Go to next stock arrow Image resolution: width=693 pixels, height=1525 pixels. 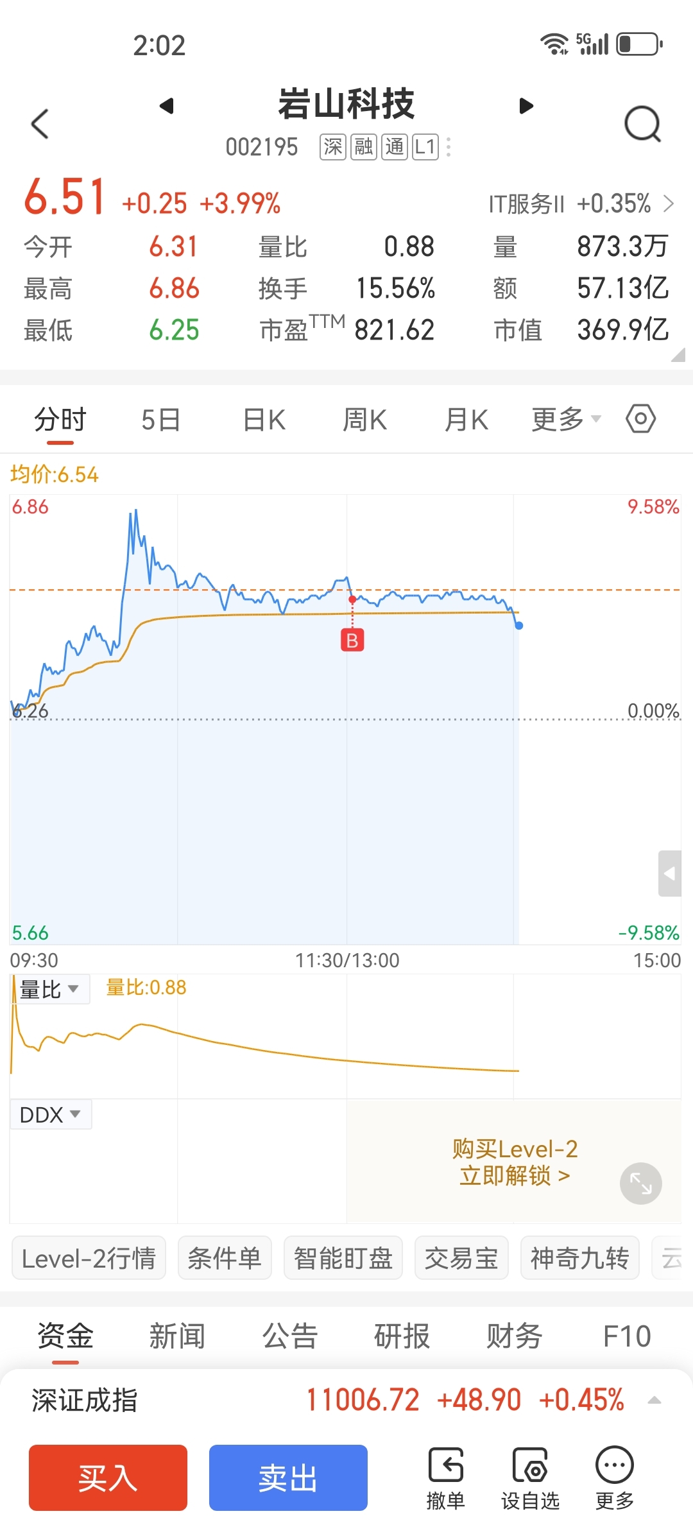[x=526, y=106]
